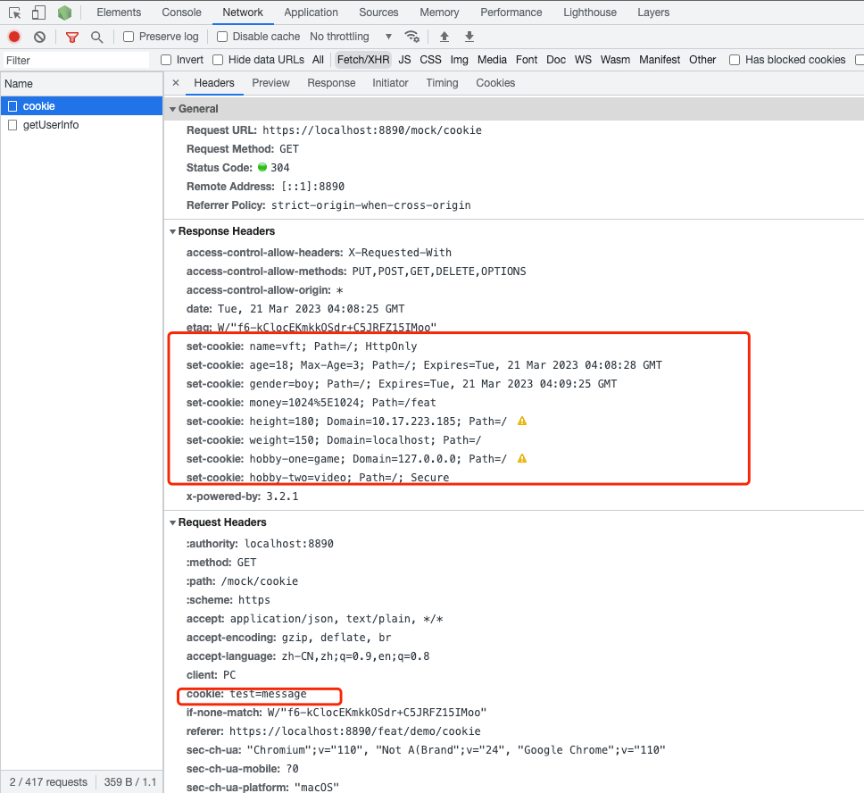View the Timing tab

(x=442, y=83)
